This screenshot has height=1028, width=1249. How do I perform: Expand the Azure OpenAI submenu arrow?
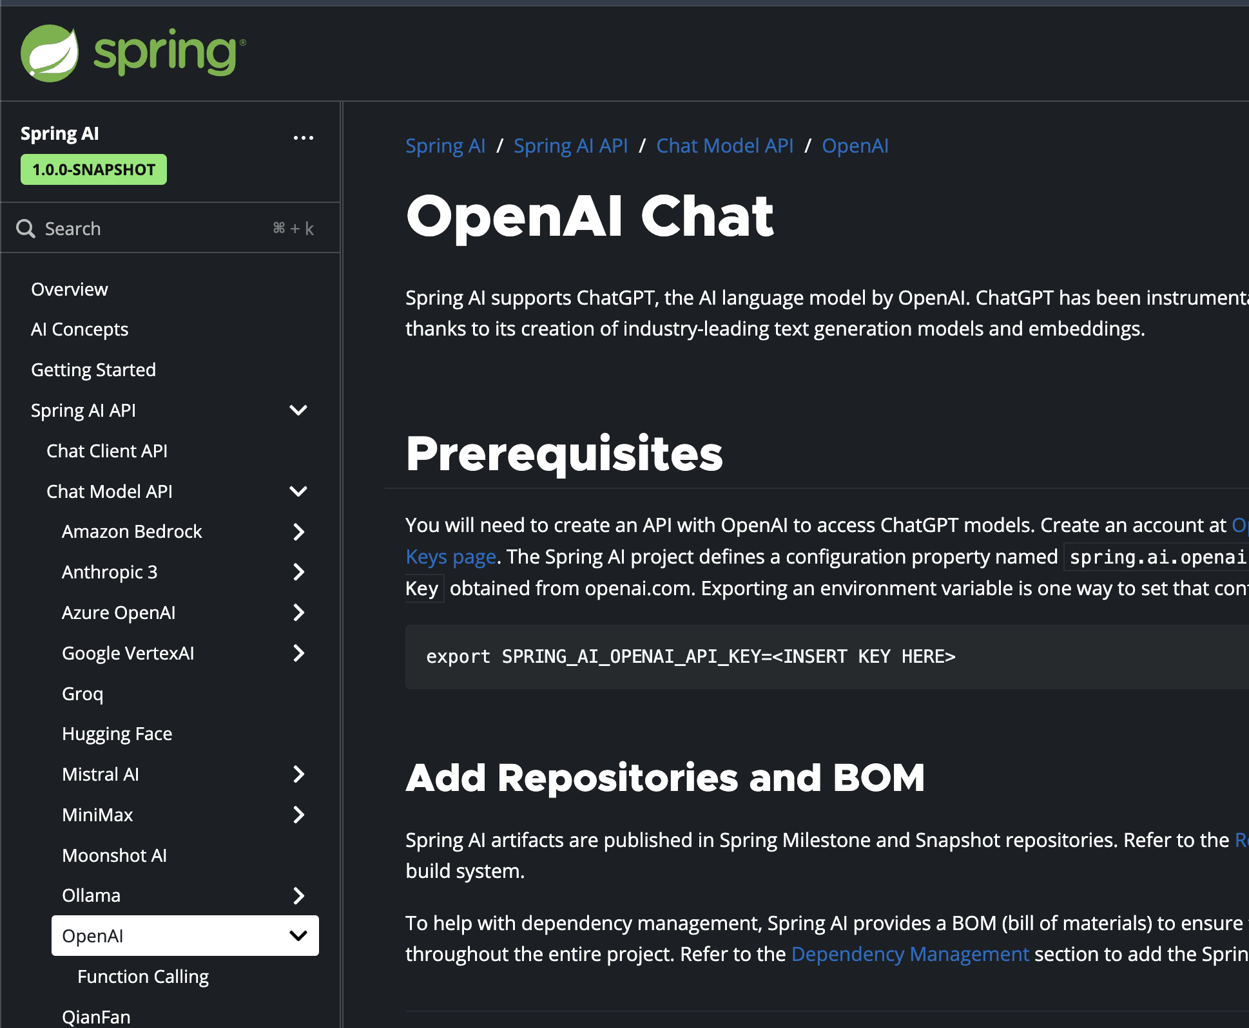pos(298,613)
